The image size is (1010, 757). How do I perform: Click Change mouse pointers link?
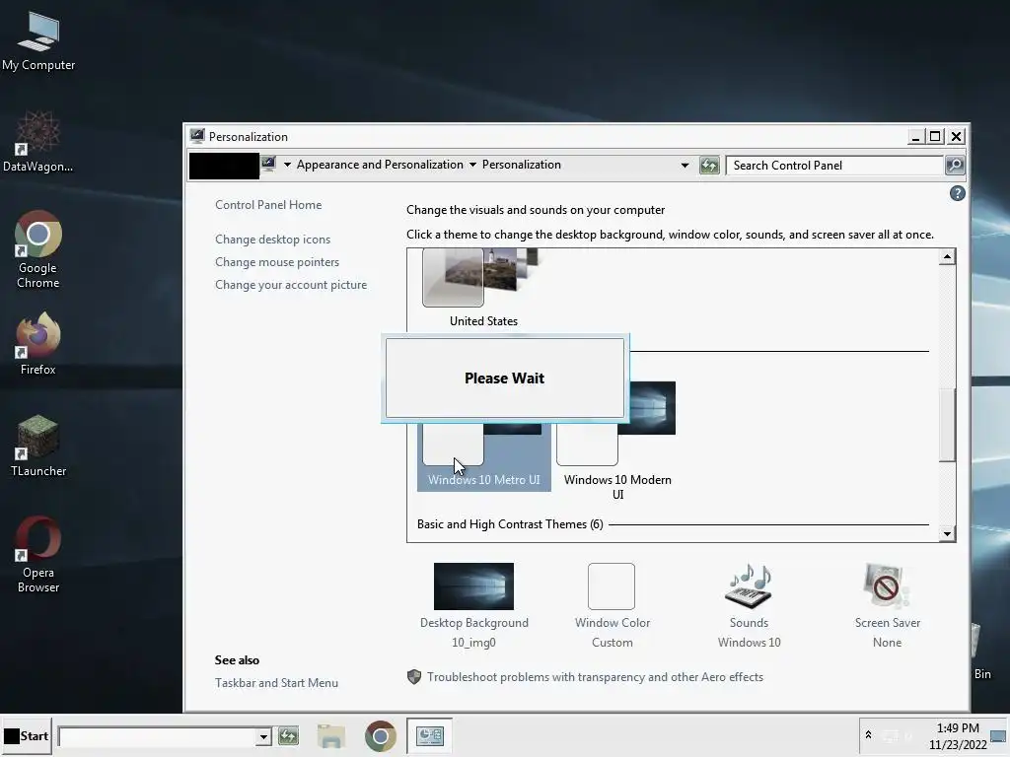tap(277, 262)
